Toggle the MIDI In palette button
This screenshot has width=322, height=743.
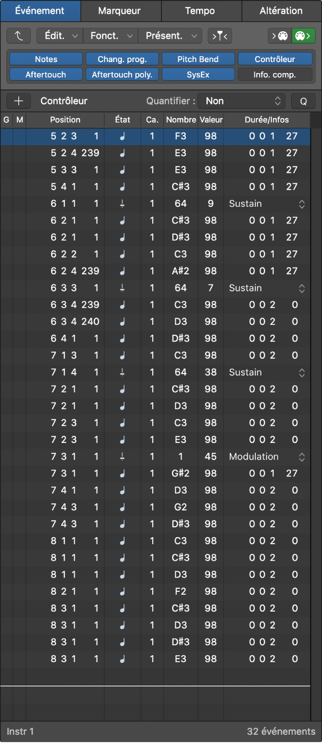(280, 35)
